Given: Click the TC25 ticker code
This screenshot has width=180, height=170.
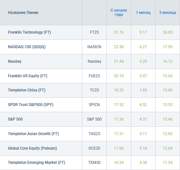Looking at the screenshot, I should 94,90.
